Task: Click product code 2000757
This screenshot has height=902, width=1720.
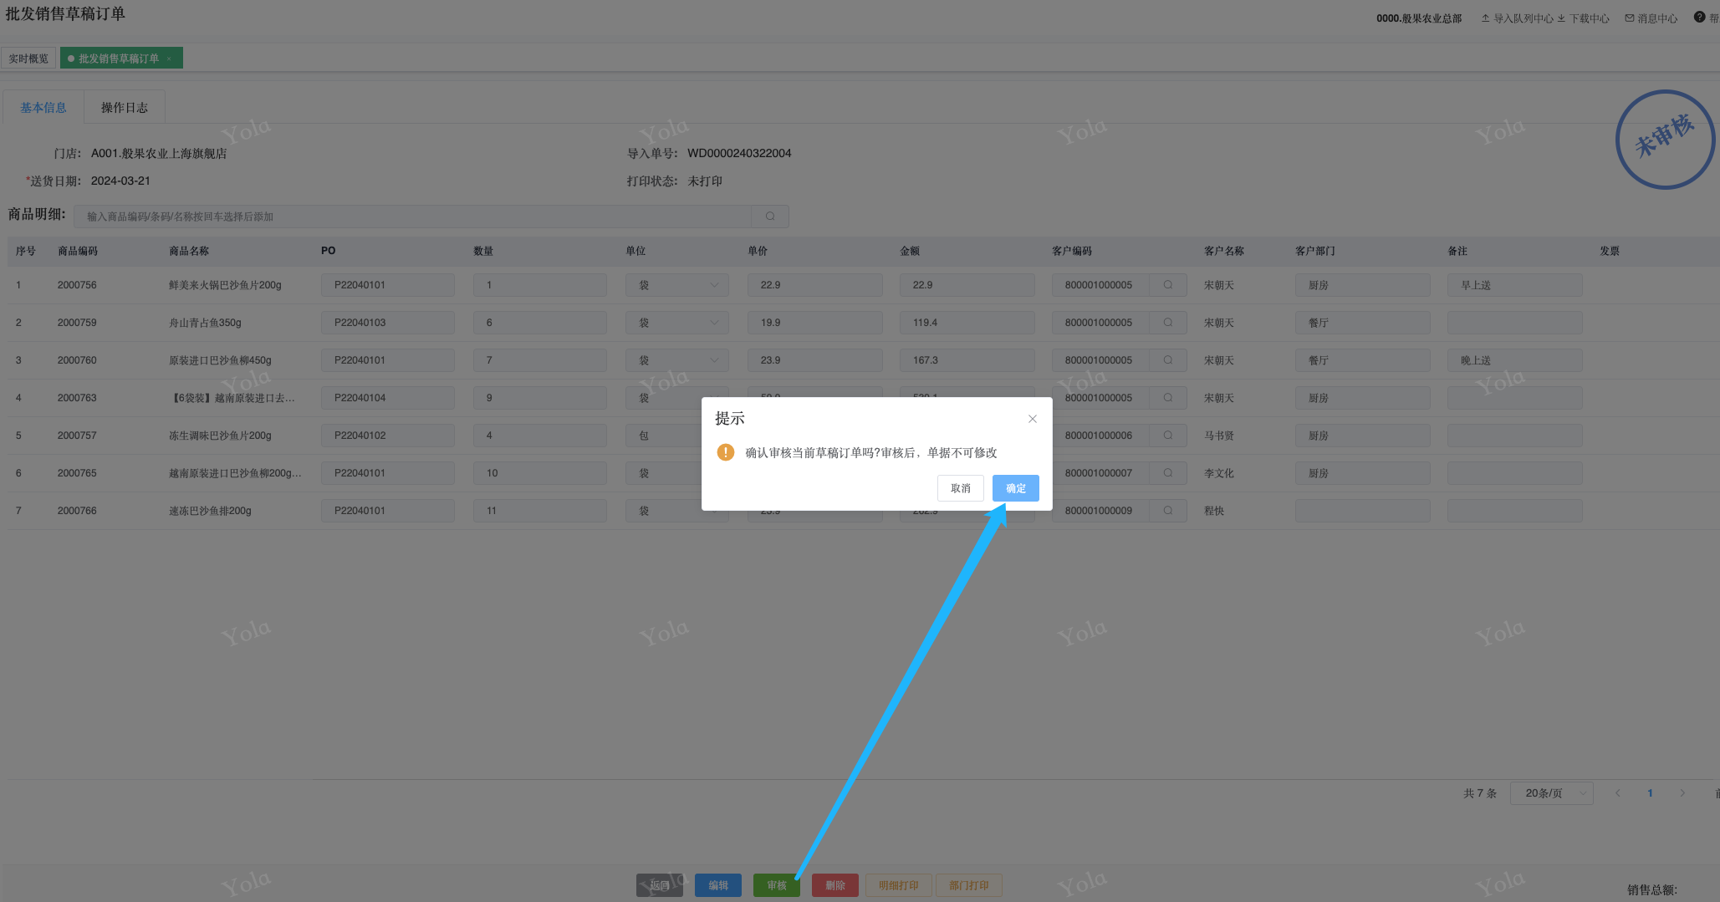Action: (x=77, y=436)
